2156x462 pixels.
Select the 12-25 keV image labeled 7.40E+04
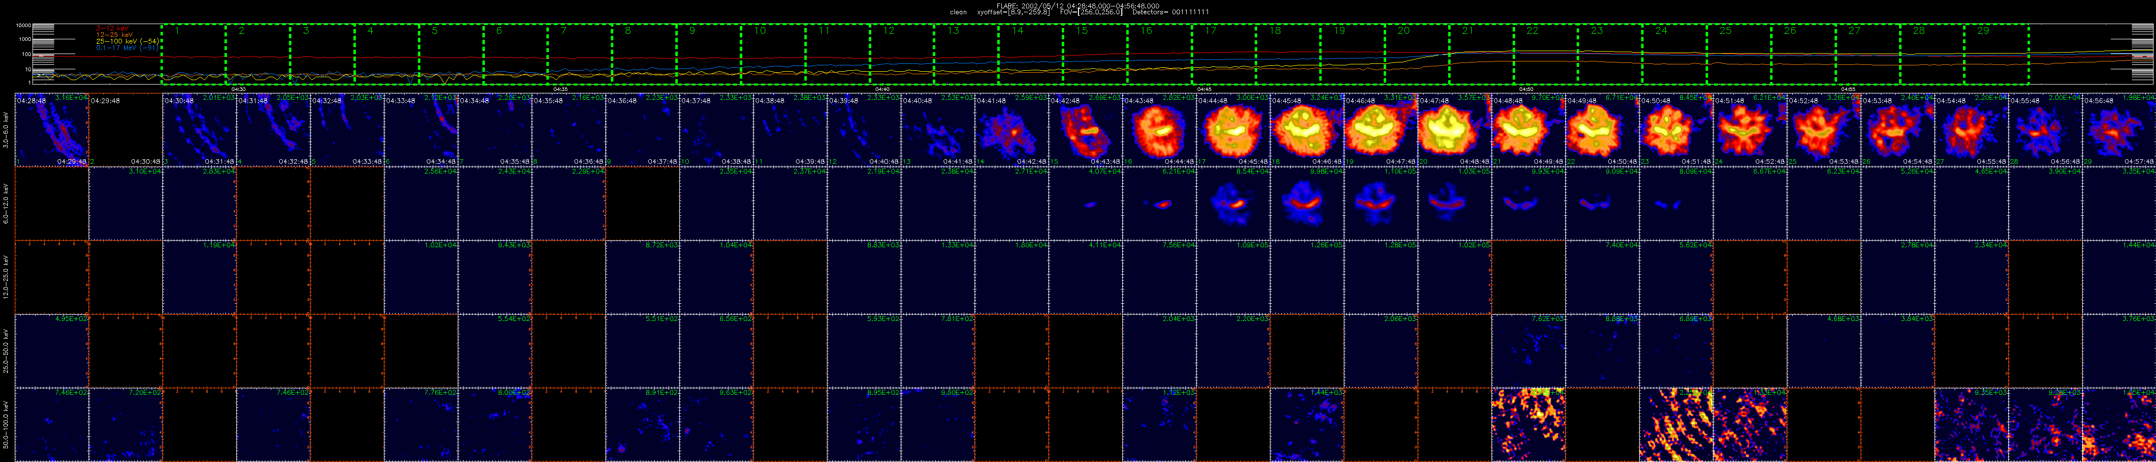point(1601,277)
